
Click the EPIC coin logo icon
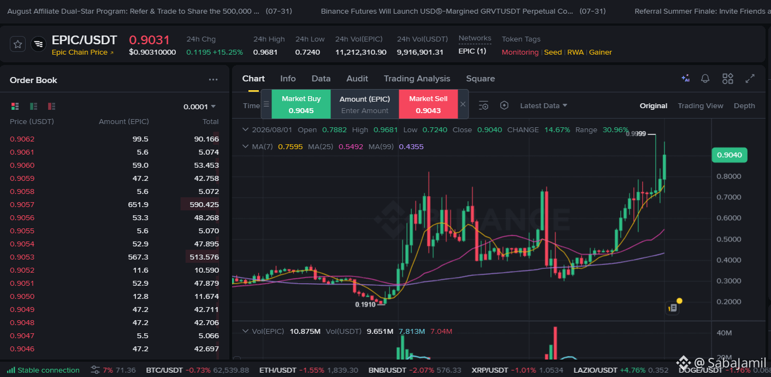tap(38, 44)
